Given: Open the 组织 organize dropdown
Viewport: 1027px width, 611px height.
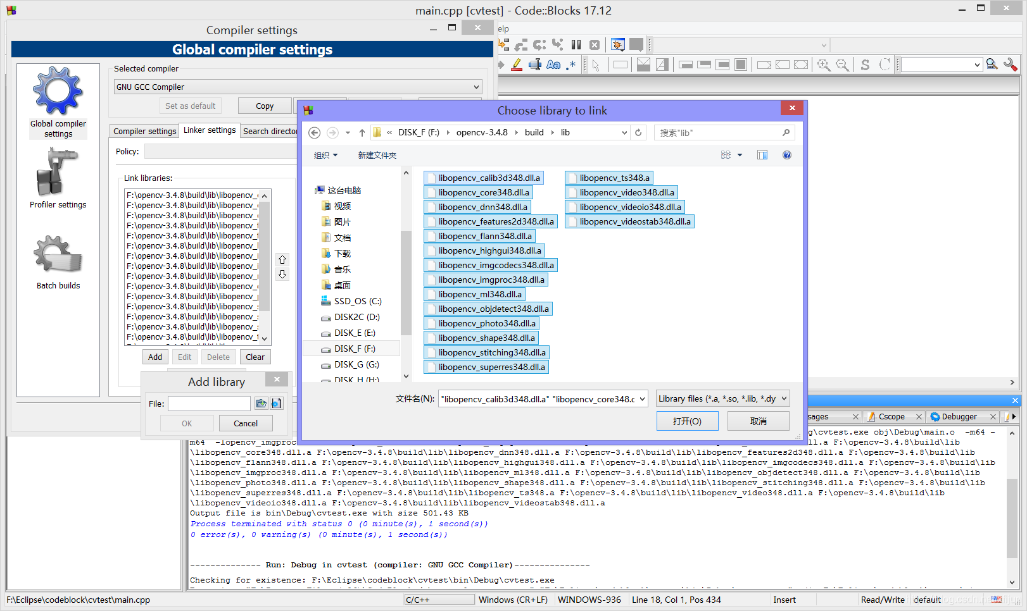Looking at the screenshot, I should (x=325, y=155).
